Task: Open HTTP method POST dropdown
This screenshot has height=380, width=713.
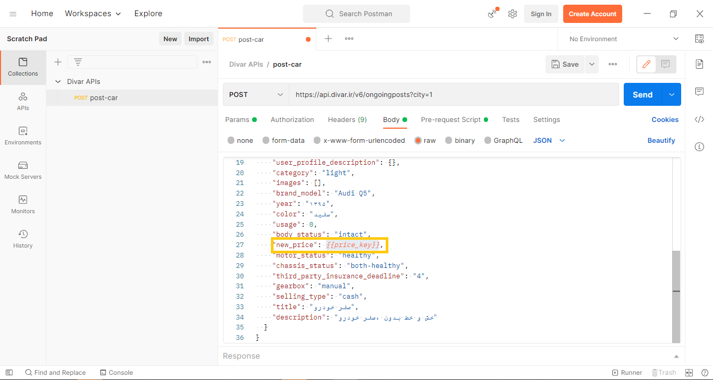Action: click(x=256, y=94)
